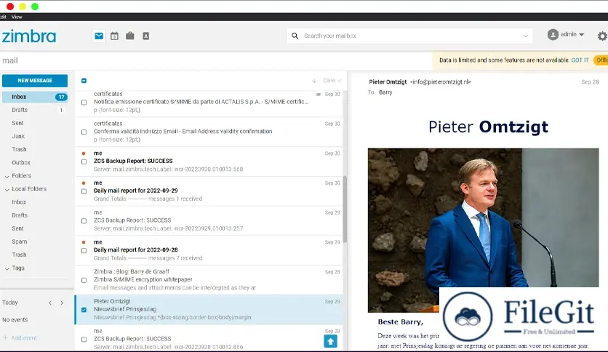Open the View menu

click(x=17, y=17)
